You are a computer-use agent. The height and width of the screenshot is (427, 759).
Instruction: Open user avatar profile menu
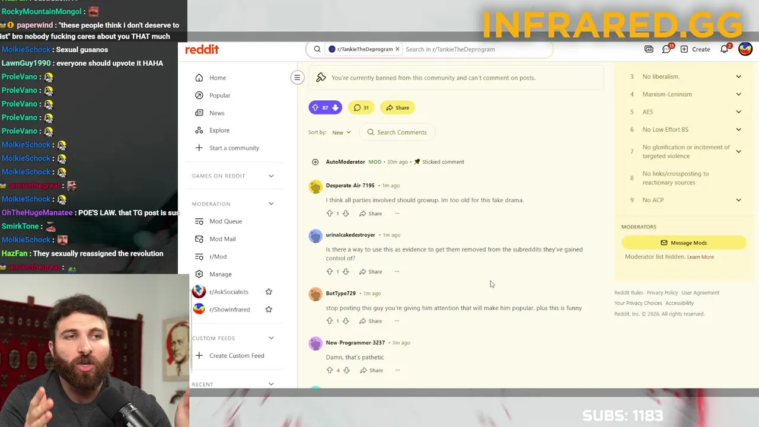click(745, 49)
